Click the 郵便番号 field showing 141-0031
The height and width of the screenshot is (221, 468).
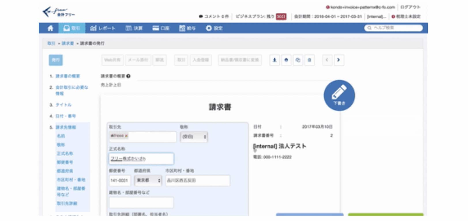tap(120, 180)
